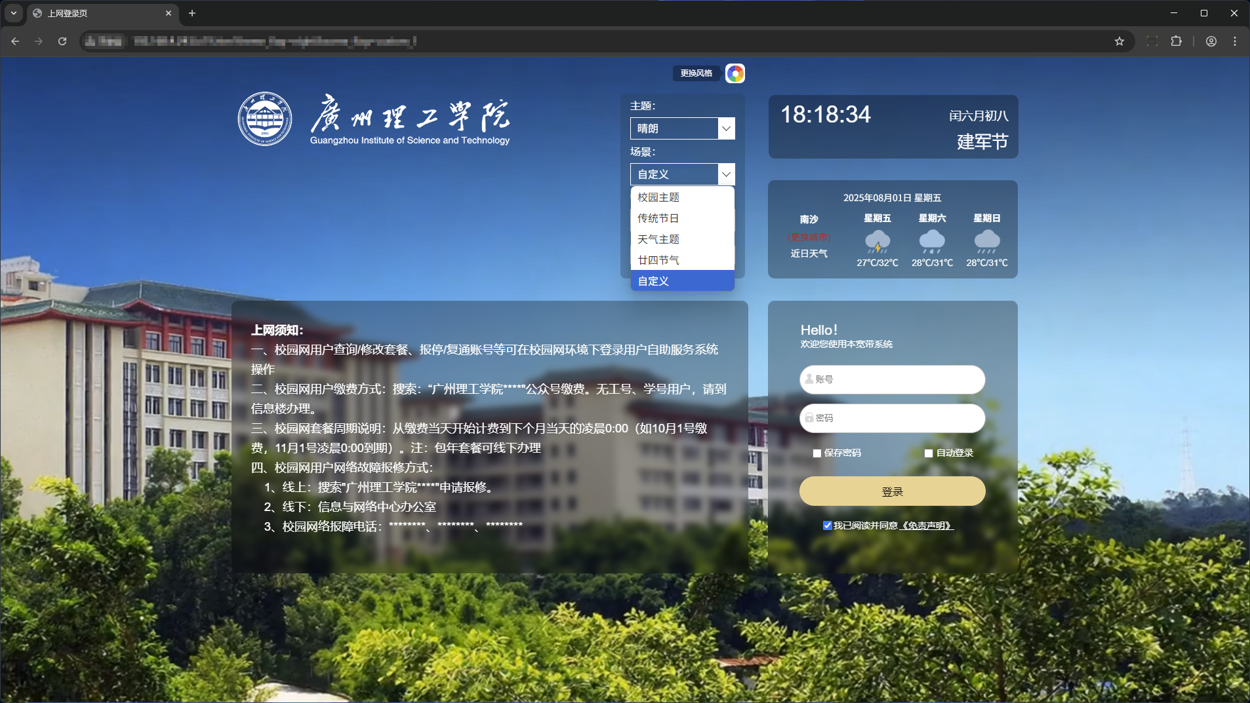Switch to the 上网登录页 browser tab
Viewport: 1250px width, 703px height.
[102, 13]
